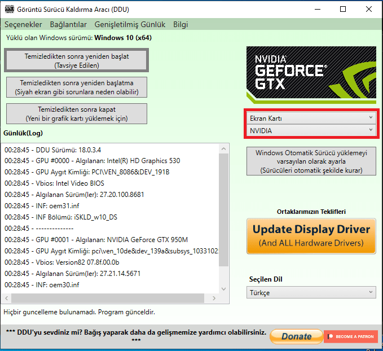This screenshot has height=351, width=383.
Task: Open the Genişletilmiş Günlük menu
Action: (130, 24)
